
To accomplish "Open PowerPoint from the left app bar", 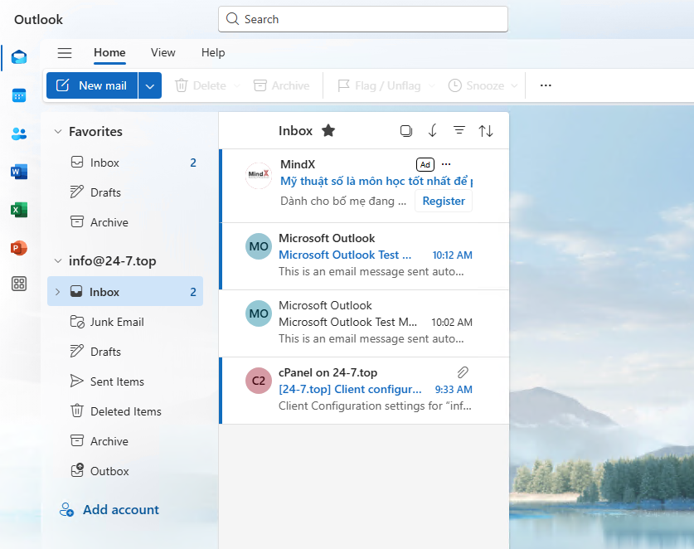I will [x=19, y=248].
